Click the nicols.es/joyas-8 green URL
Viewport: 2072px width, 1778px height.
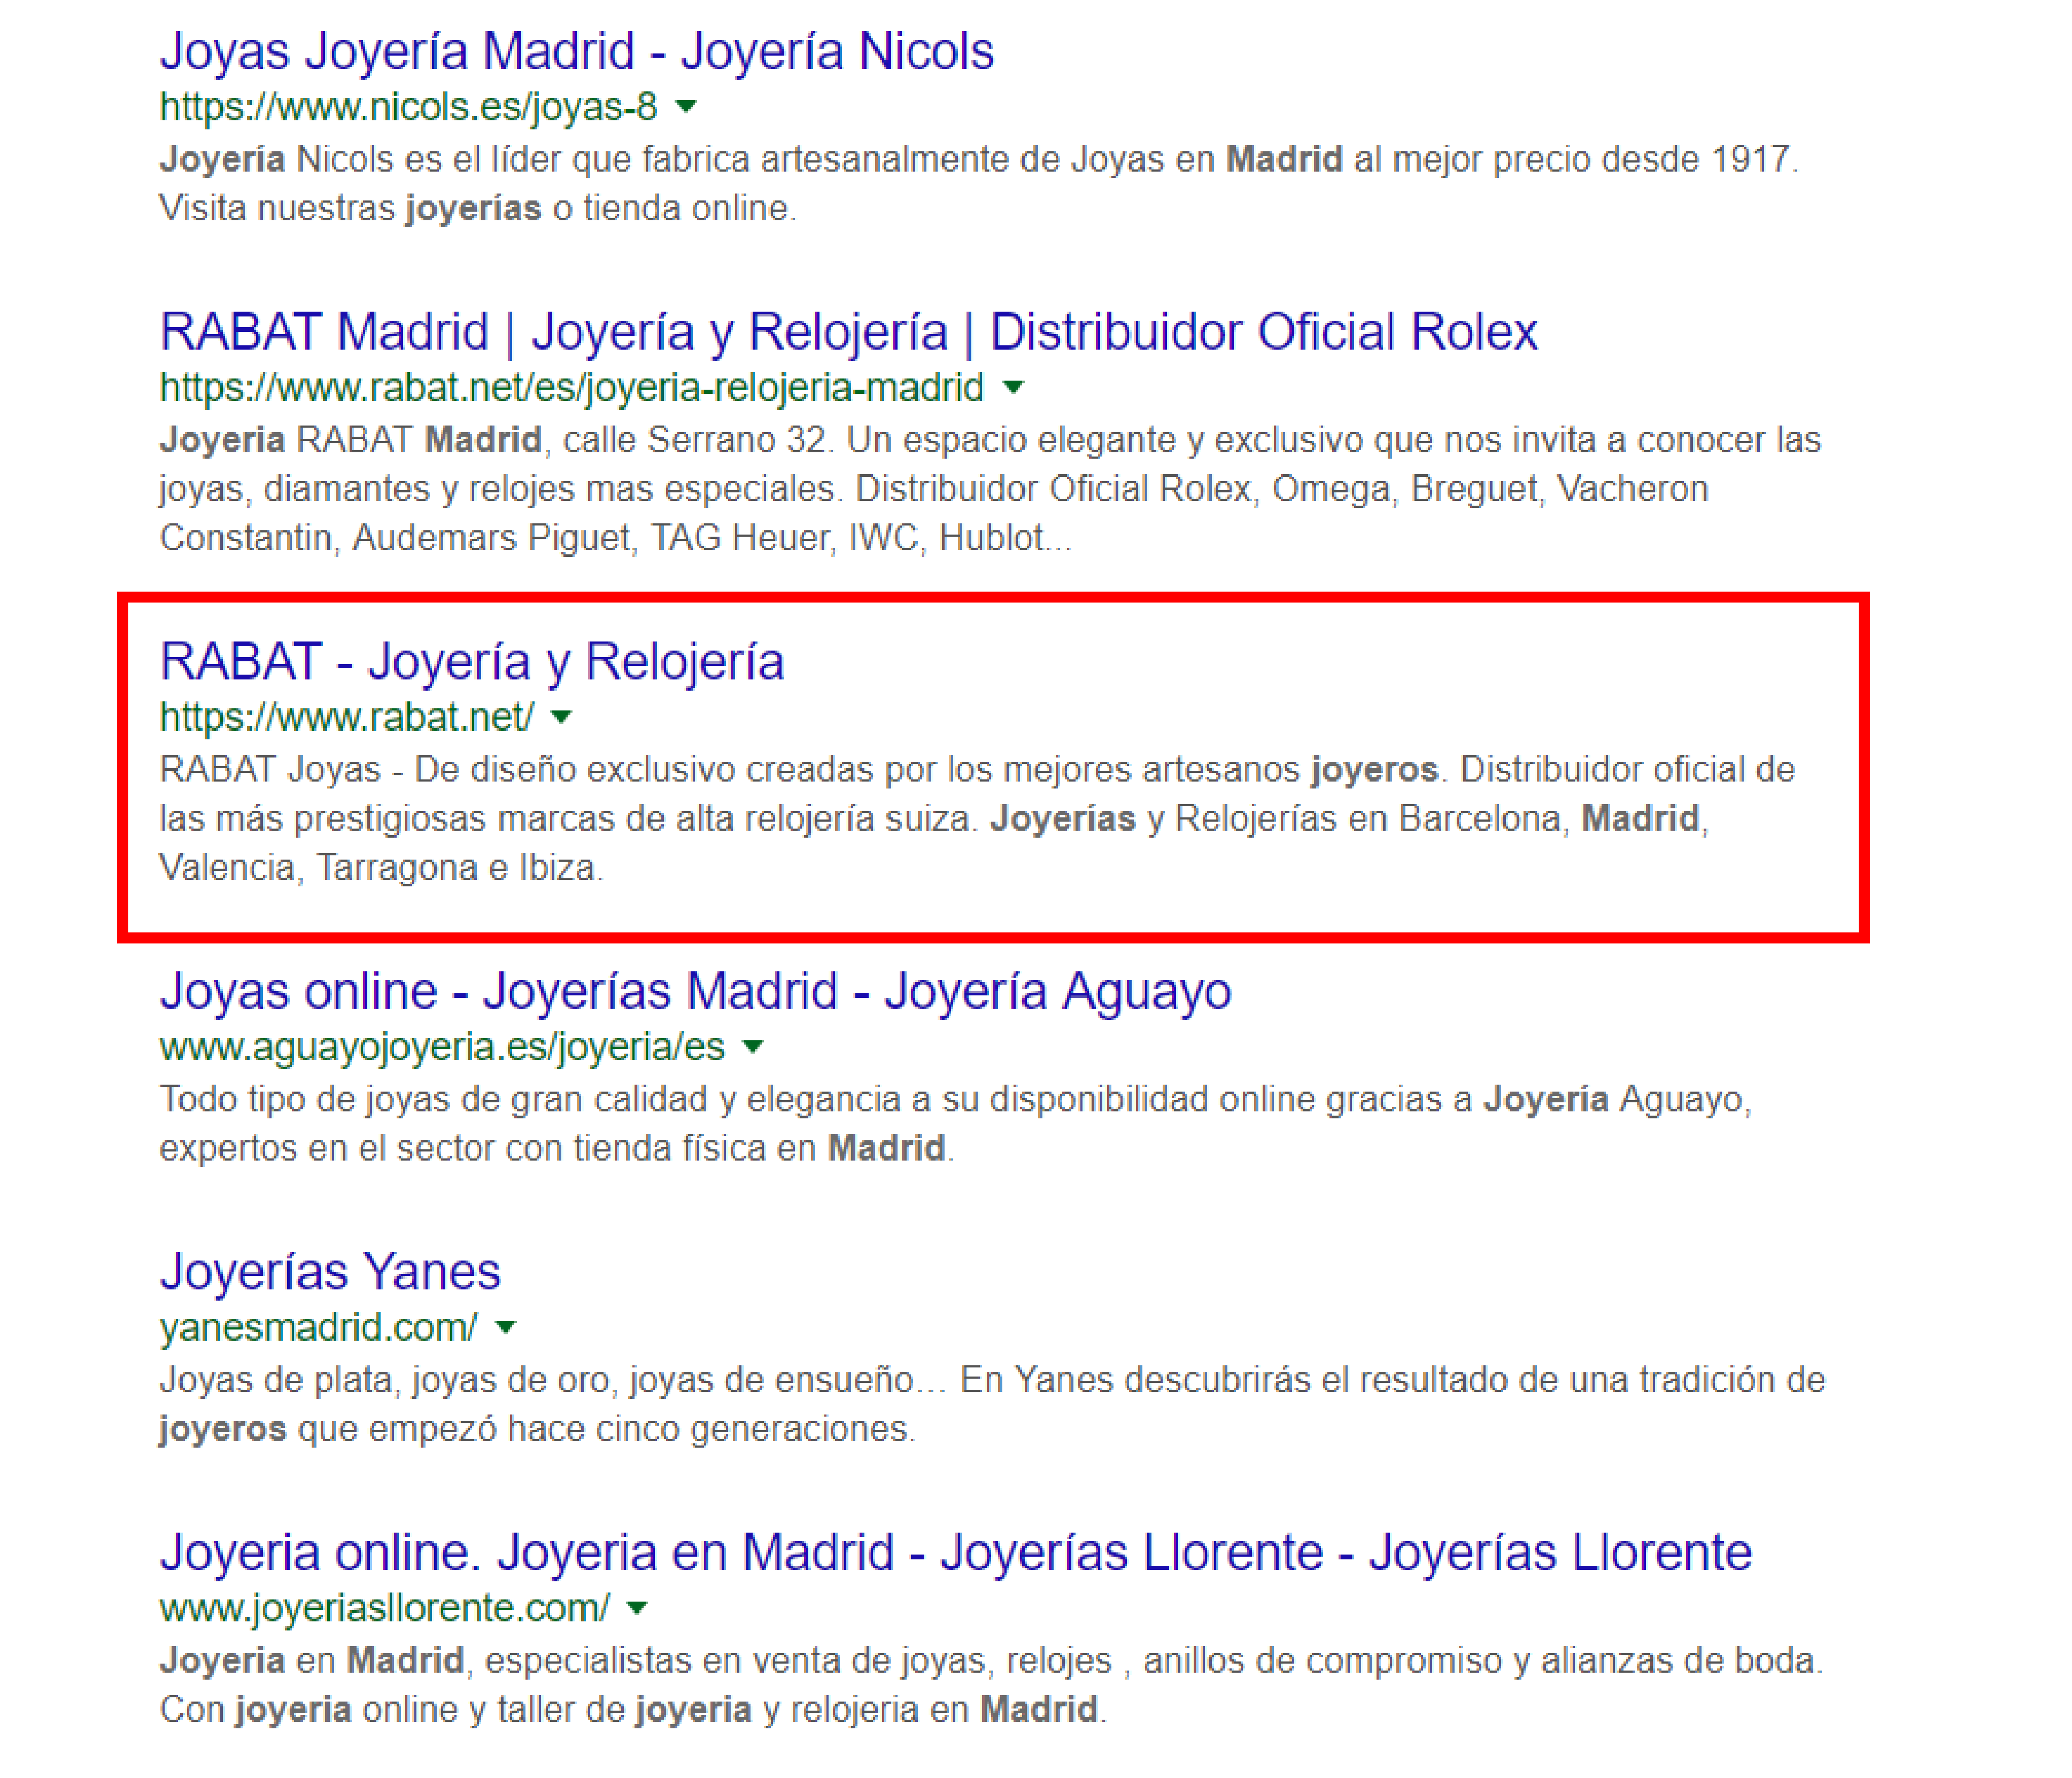pos(409,106)
